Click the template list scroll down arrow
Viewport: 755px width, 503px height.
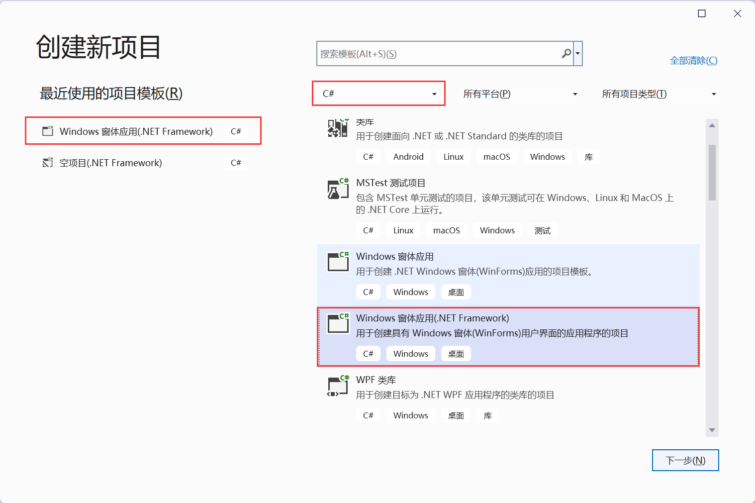pos(712,430)
